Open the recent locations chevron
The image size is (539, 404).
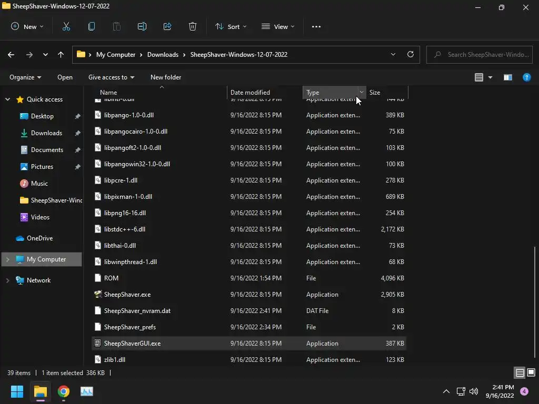(45, 55)
